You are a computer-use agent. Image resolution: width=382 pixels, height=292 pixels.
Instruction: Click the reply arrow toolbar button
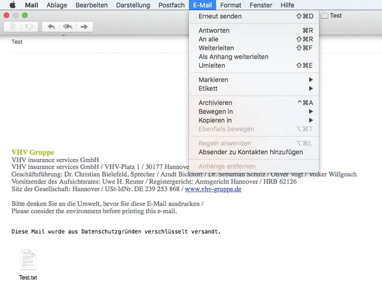[51, 27]
